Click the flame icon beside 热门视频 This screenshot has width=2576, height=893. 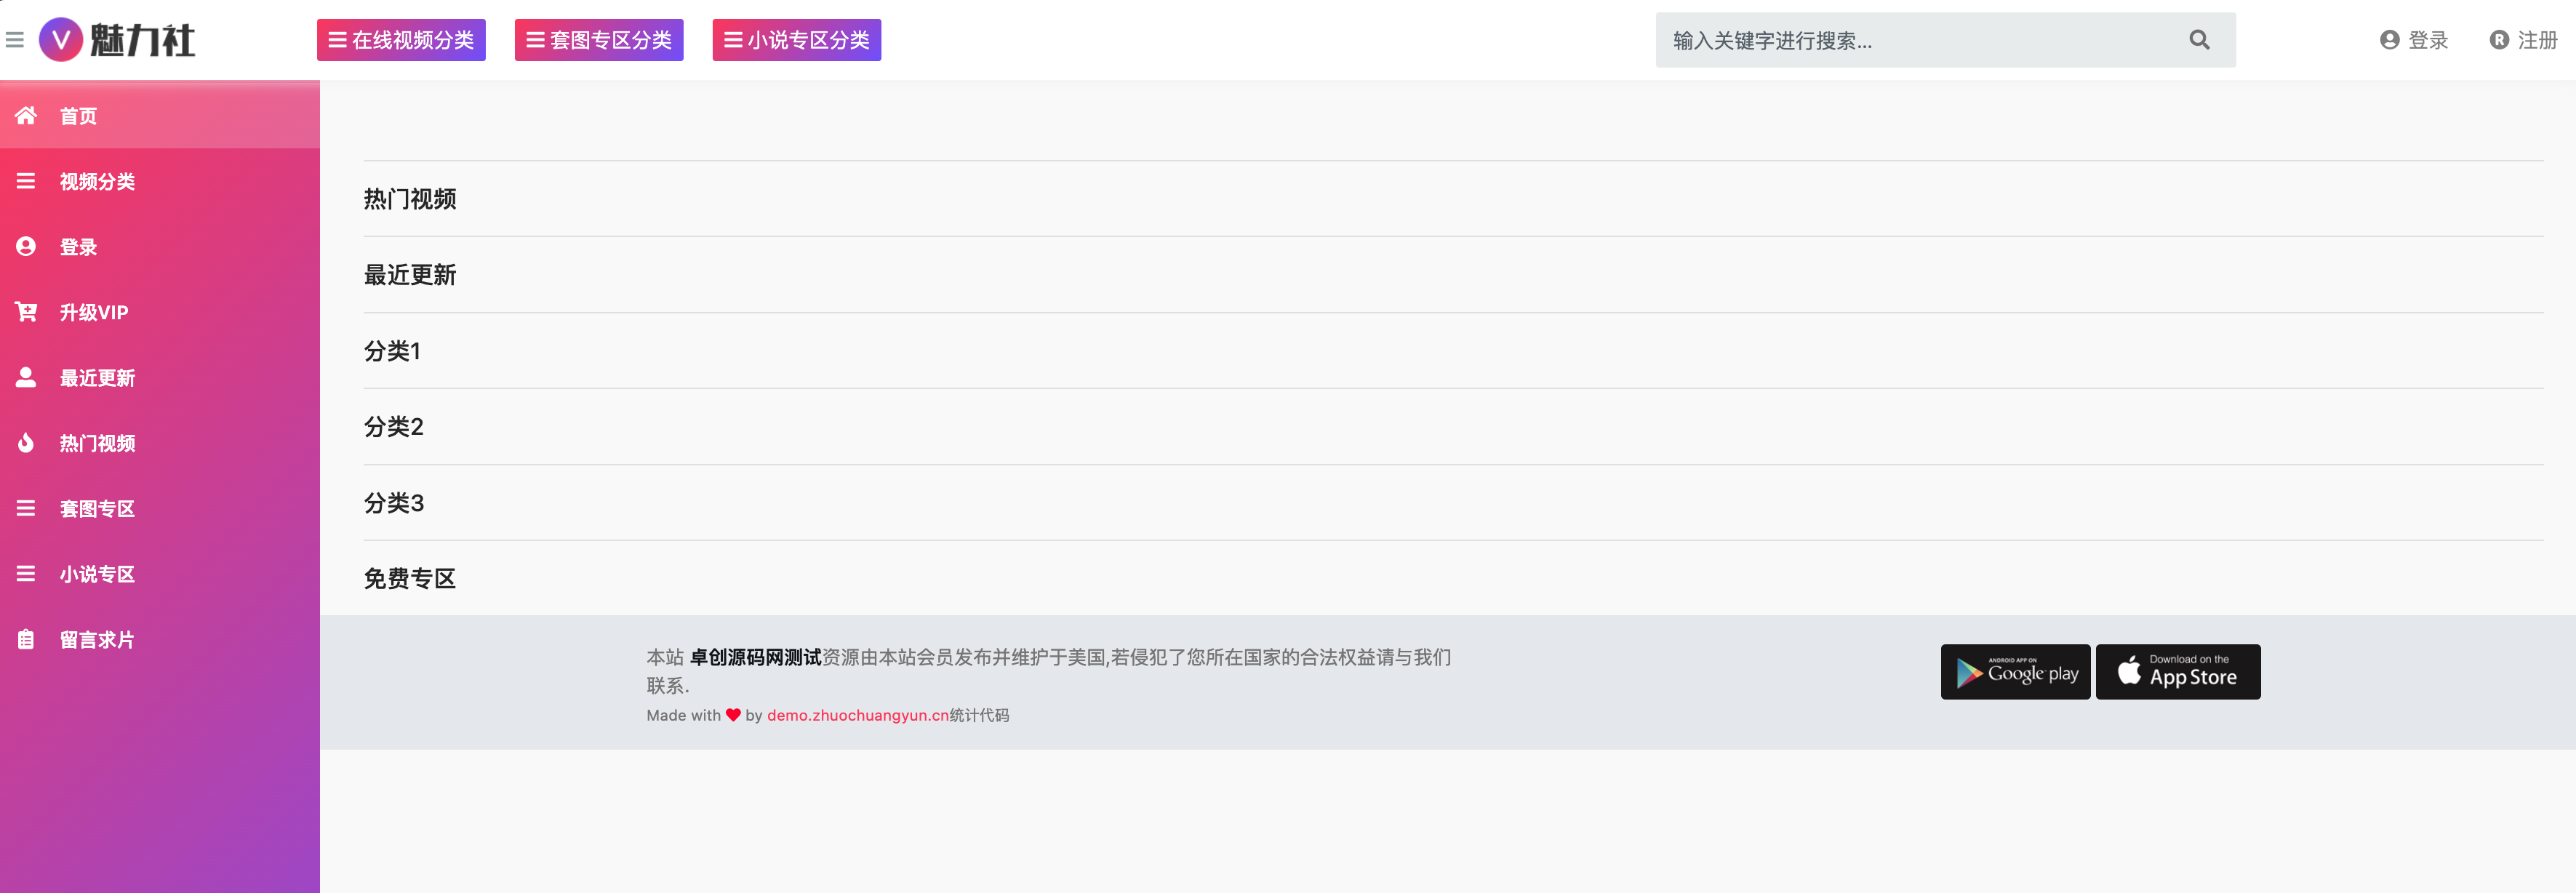(26, 443)
